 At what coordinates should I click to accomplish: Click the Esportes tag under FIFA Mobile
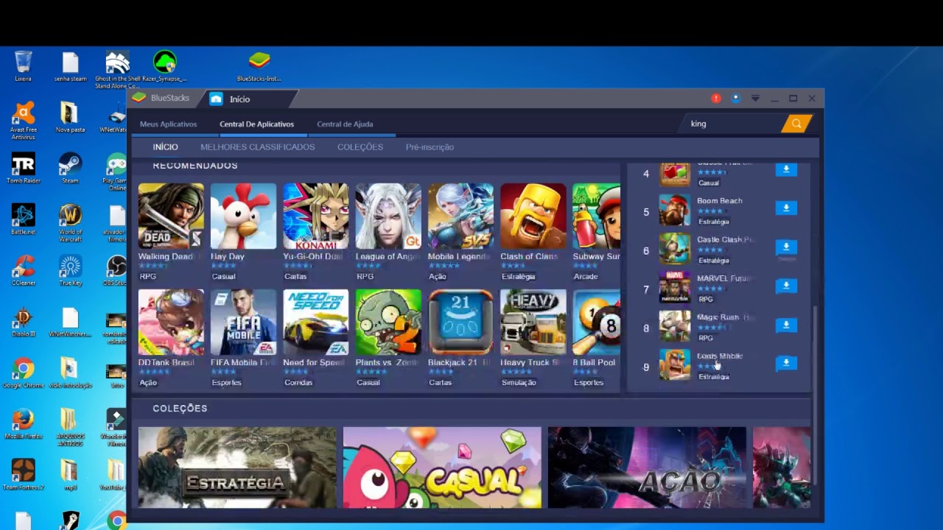226,383
